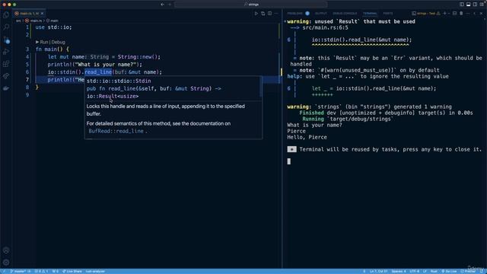Click the Go Forward arrow in the title bar
487x274 pixels.
tap(170, 5)
